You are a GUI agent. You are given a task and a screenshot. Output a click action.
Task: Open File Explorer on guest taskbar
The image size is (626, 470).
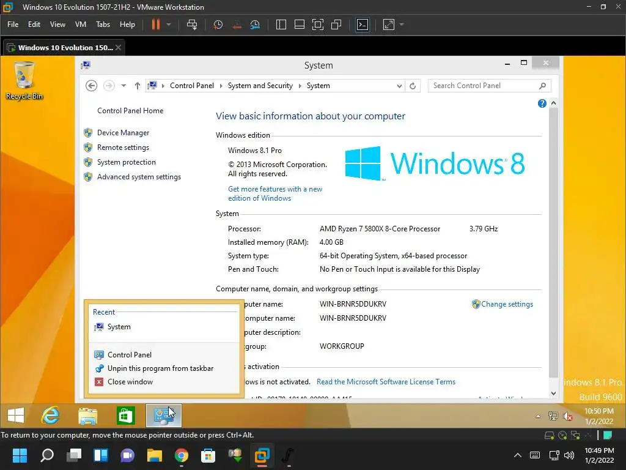[88, 416]
